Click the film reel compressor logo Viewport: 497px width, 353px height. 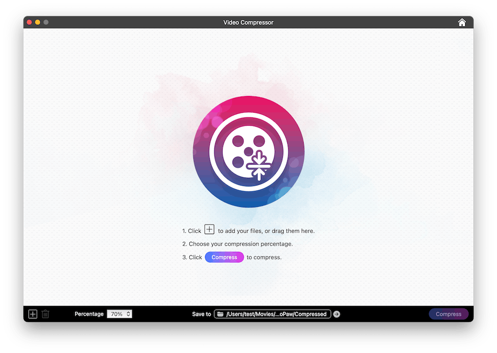click(x=248, y=152)
